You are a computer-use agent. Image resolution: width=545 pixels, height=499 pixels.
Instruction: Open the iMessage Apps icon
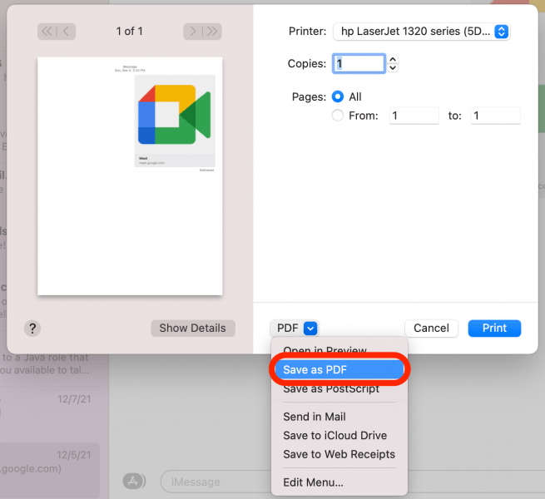(x=133, y=481)
